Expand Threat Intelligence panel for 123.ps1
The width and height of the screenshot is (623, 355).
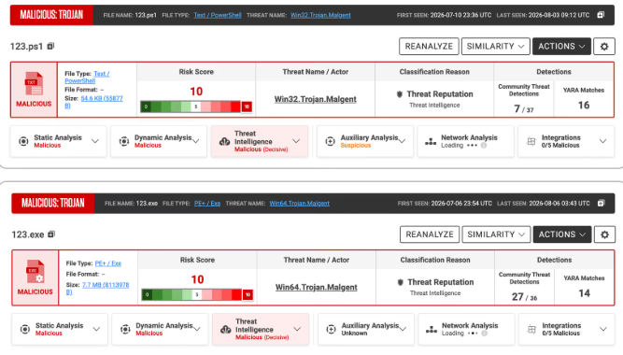point(296,141)
